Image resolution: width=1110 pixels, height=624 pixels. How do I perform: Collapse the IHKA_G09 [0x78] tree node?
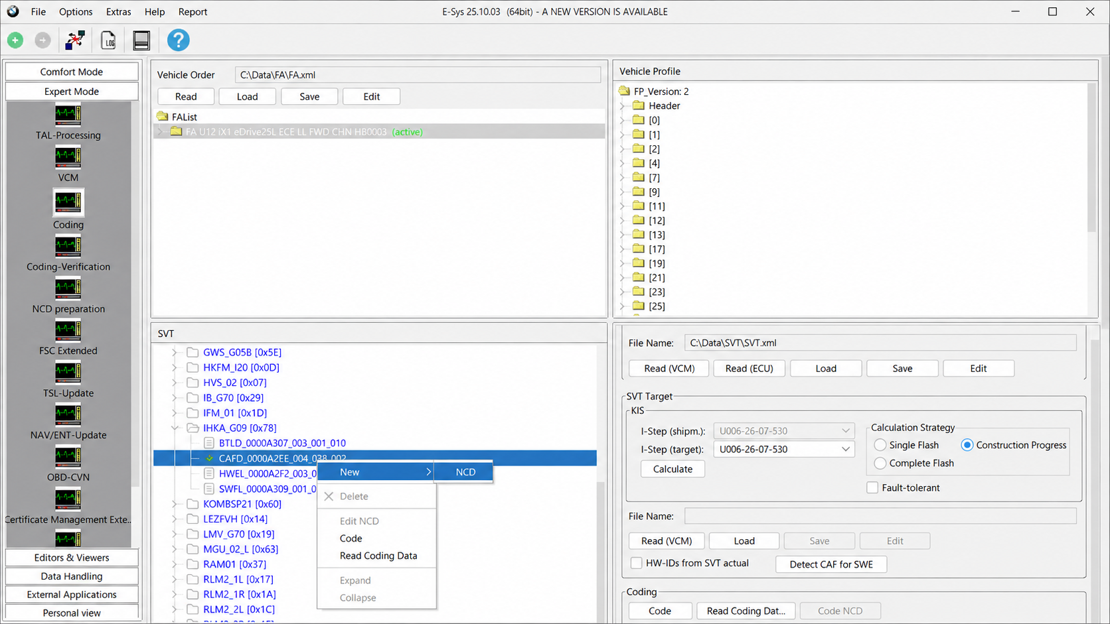point(175,428)
